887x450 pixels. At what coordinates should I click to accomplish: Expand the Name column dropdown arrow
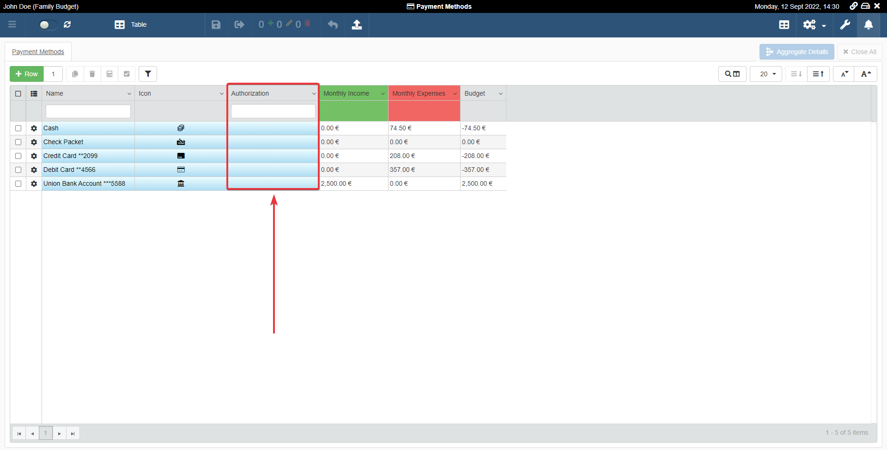129,94
